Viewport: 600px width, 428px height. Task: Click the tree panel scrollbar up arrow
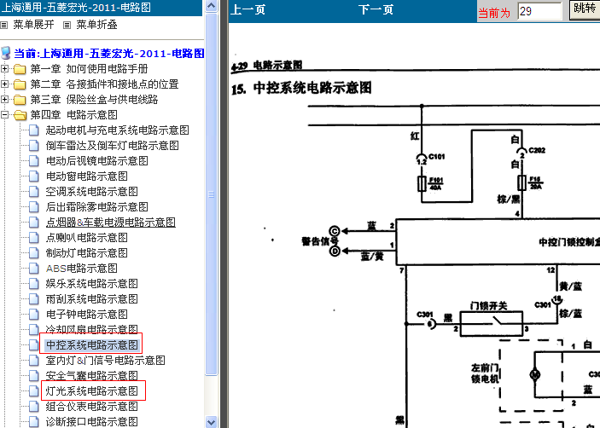[211, 6]
